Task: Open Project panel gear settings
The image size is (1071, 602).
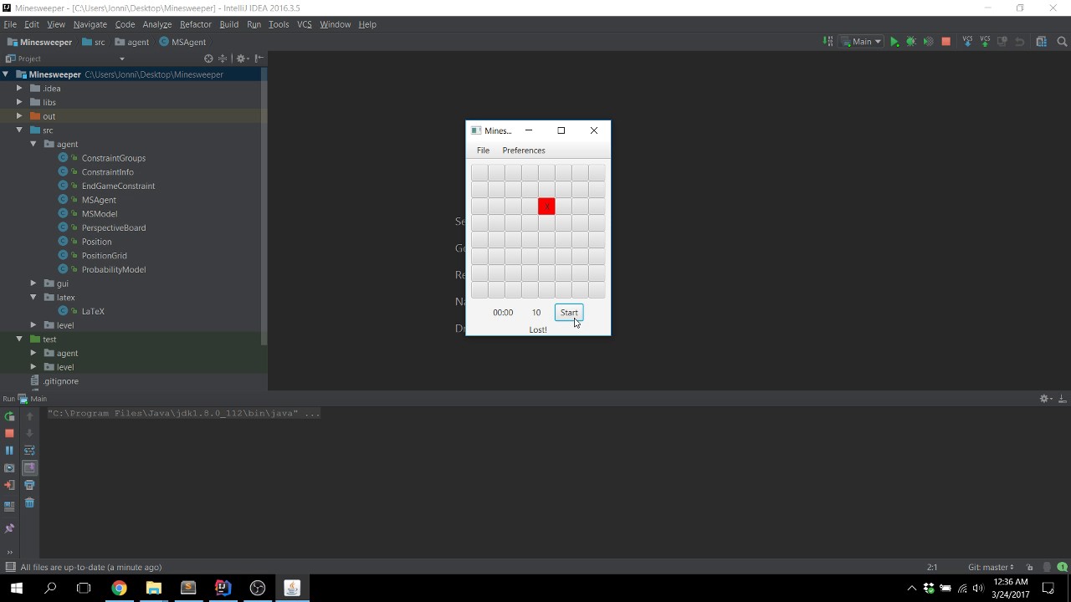Action: [242, 59]
